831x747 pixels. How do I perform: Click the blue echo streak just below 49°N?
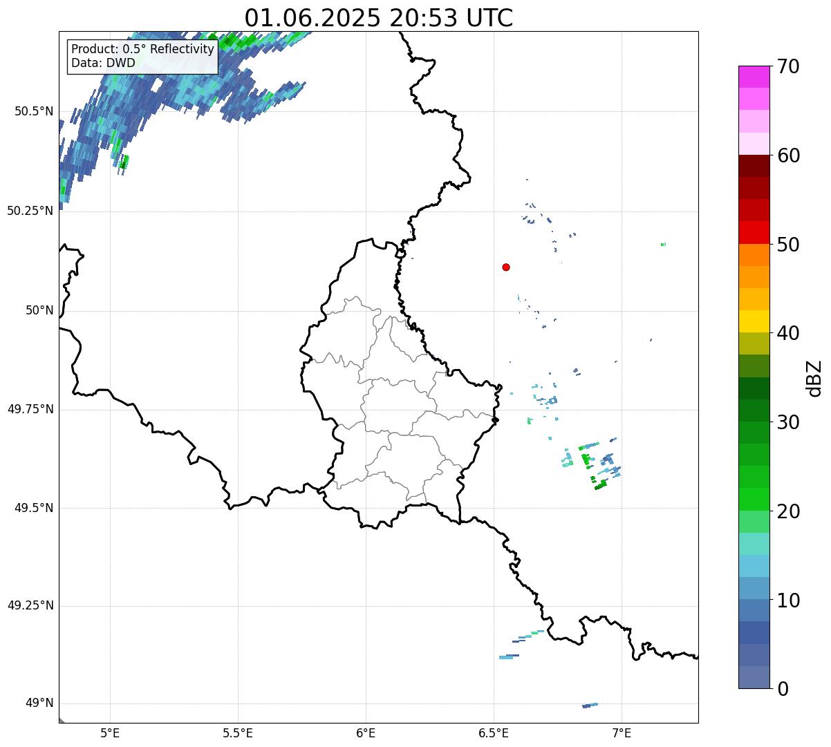click(x=590, y=705)
